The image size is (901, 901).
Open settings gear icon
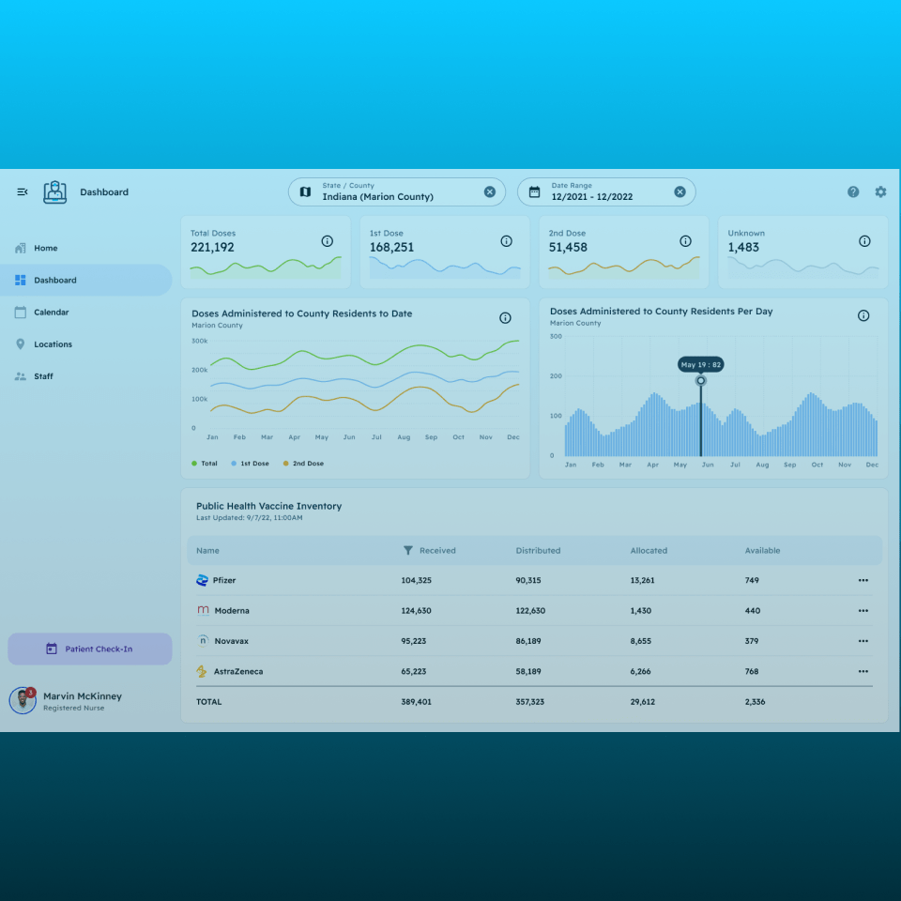click(880, 192)
